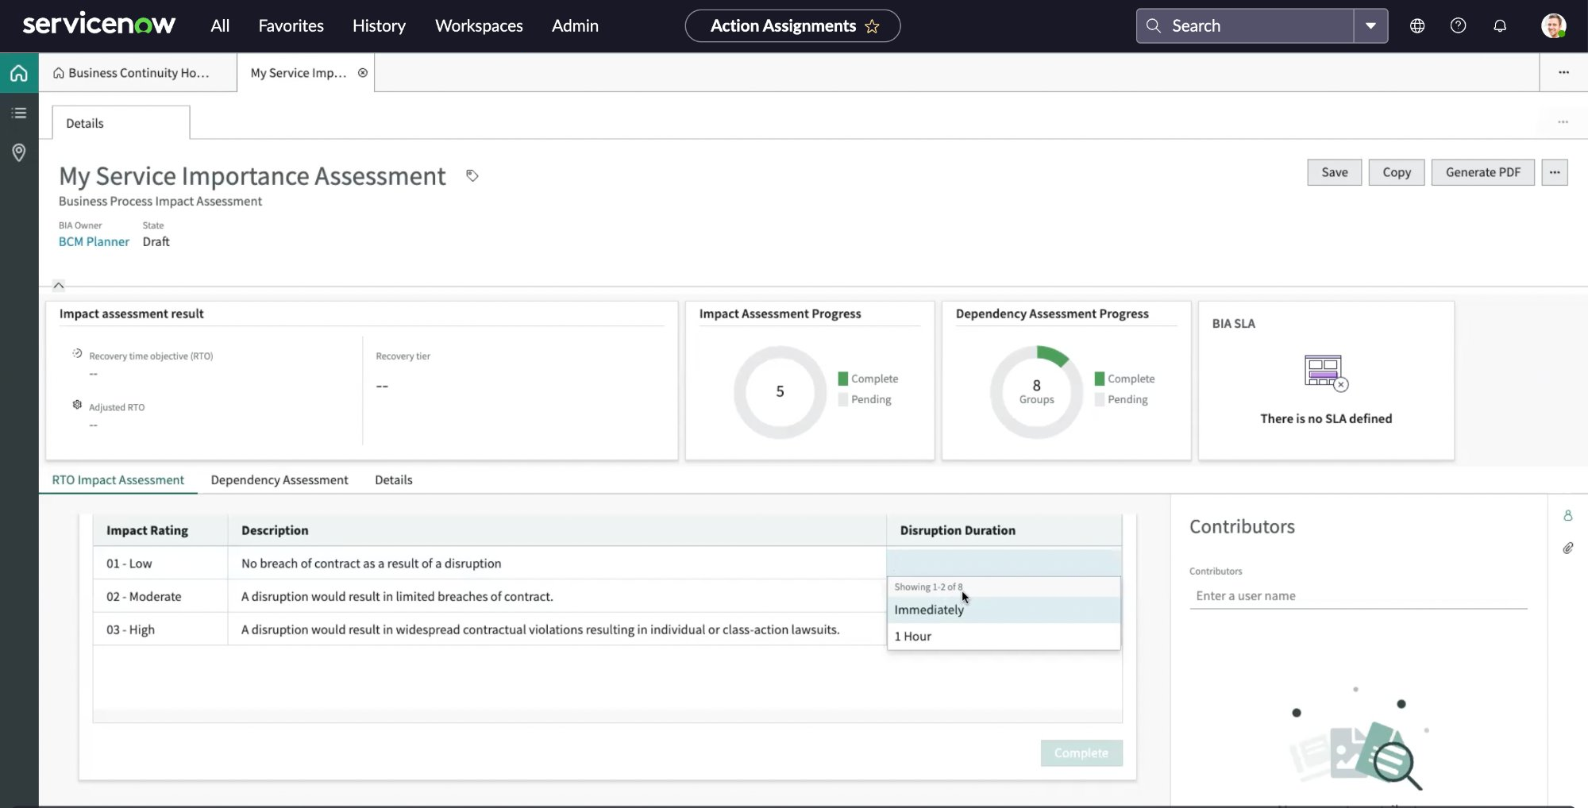Screen dimensions: 1588x808
Task: Click the Complete button
Action: (1081, 752)
